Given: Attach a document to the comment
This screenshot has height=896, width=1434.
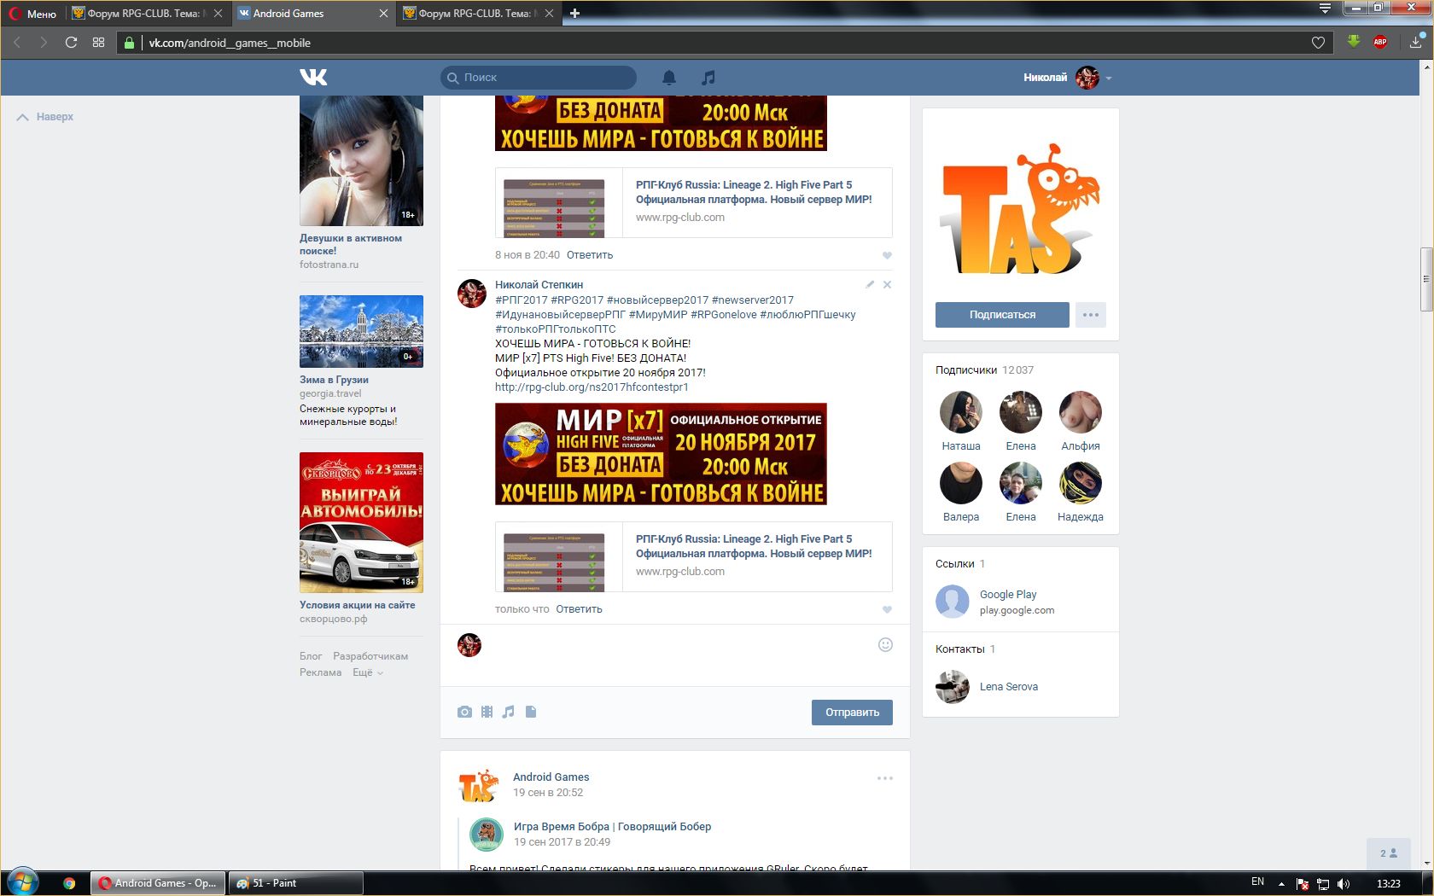Looking at the screenshot, I should click(x=531, y=712).
